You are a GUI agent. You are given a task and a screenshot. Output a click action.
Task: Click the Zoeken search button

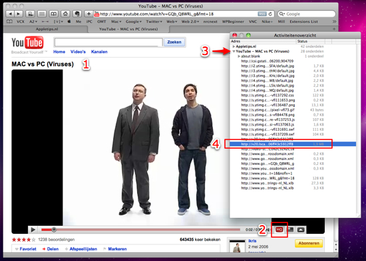[174, 43]
